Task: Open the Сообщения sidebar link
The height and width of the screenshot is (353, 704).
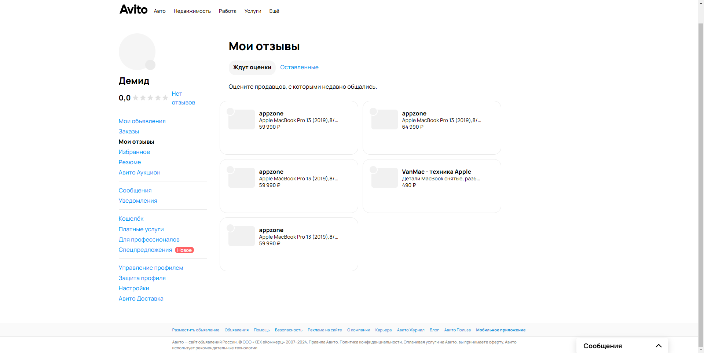Action: [135, 191]
